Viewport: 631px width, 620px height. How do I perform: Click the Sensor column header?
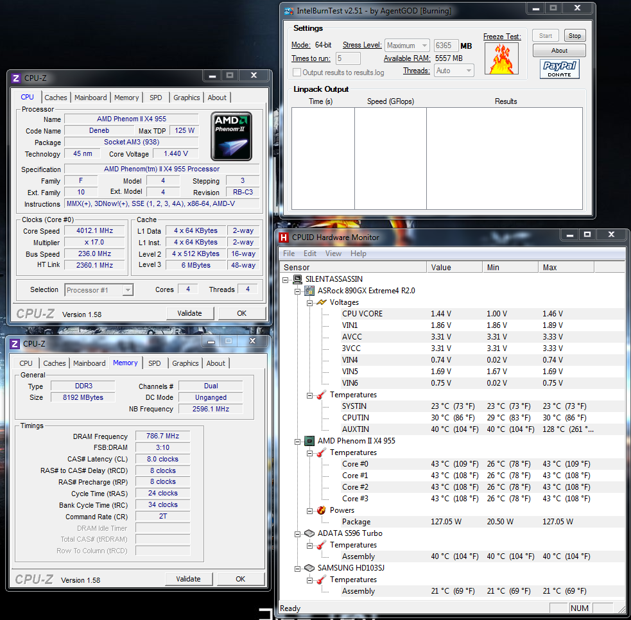(353, 267)
